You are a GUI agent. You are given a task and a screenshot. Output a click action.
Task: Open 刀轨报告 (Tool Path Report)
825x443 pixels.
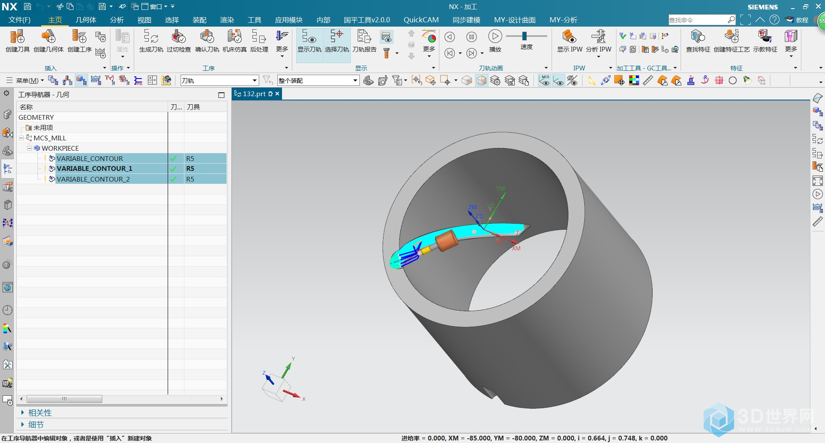pos(365,41)
